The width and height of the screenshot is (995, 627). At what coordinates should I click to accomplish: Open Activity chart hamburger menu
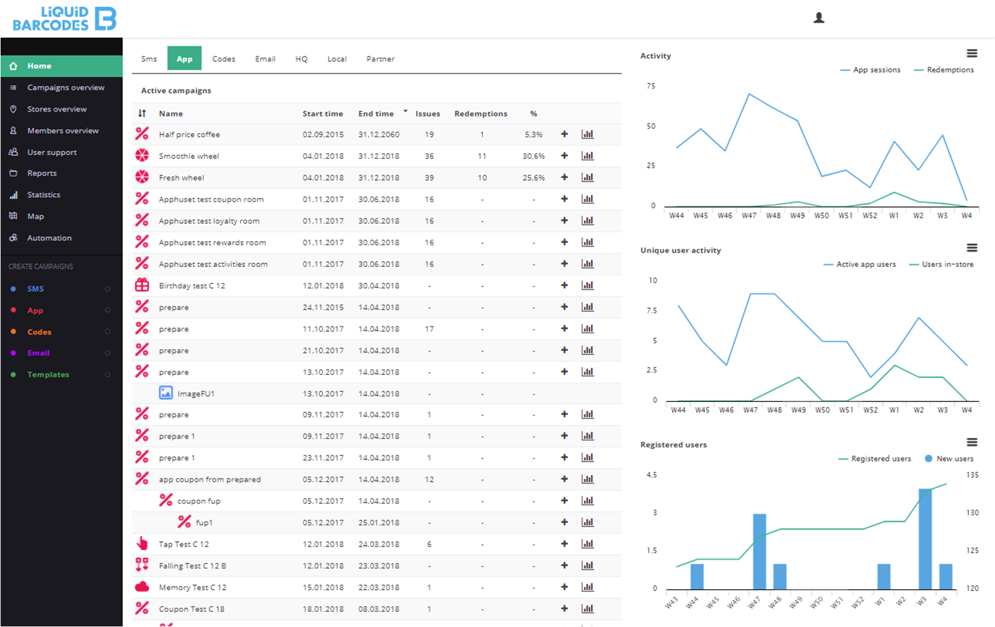click(972, 53)
